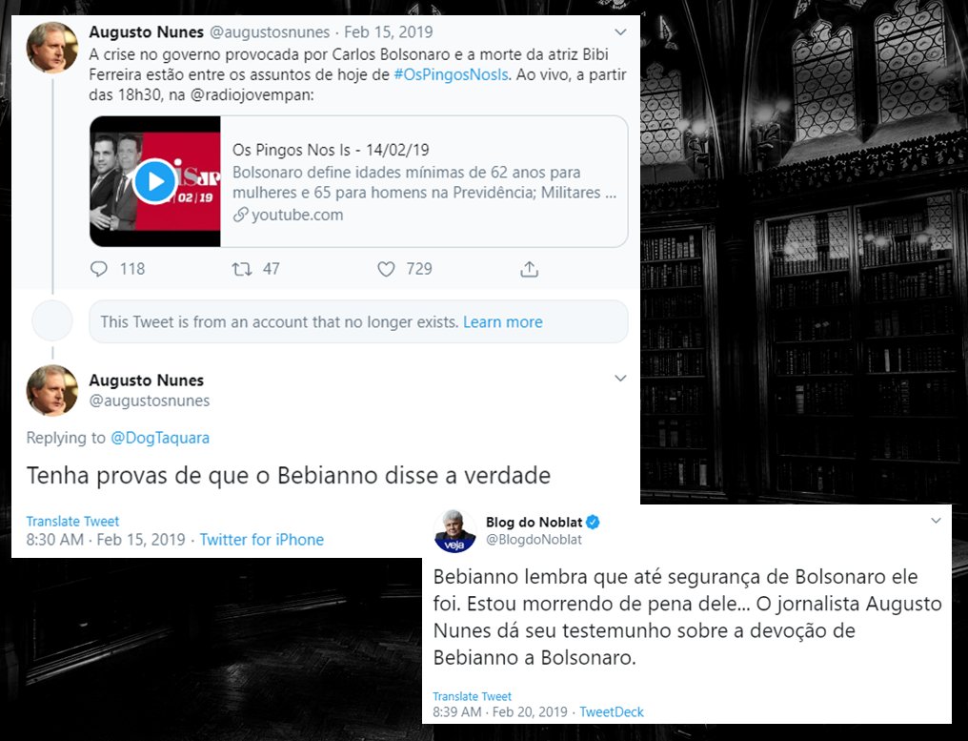Expand options chevron on top tweet

(x=620, y=32)
